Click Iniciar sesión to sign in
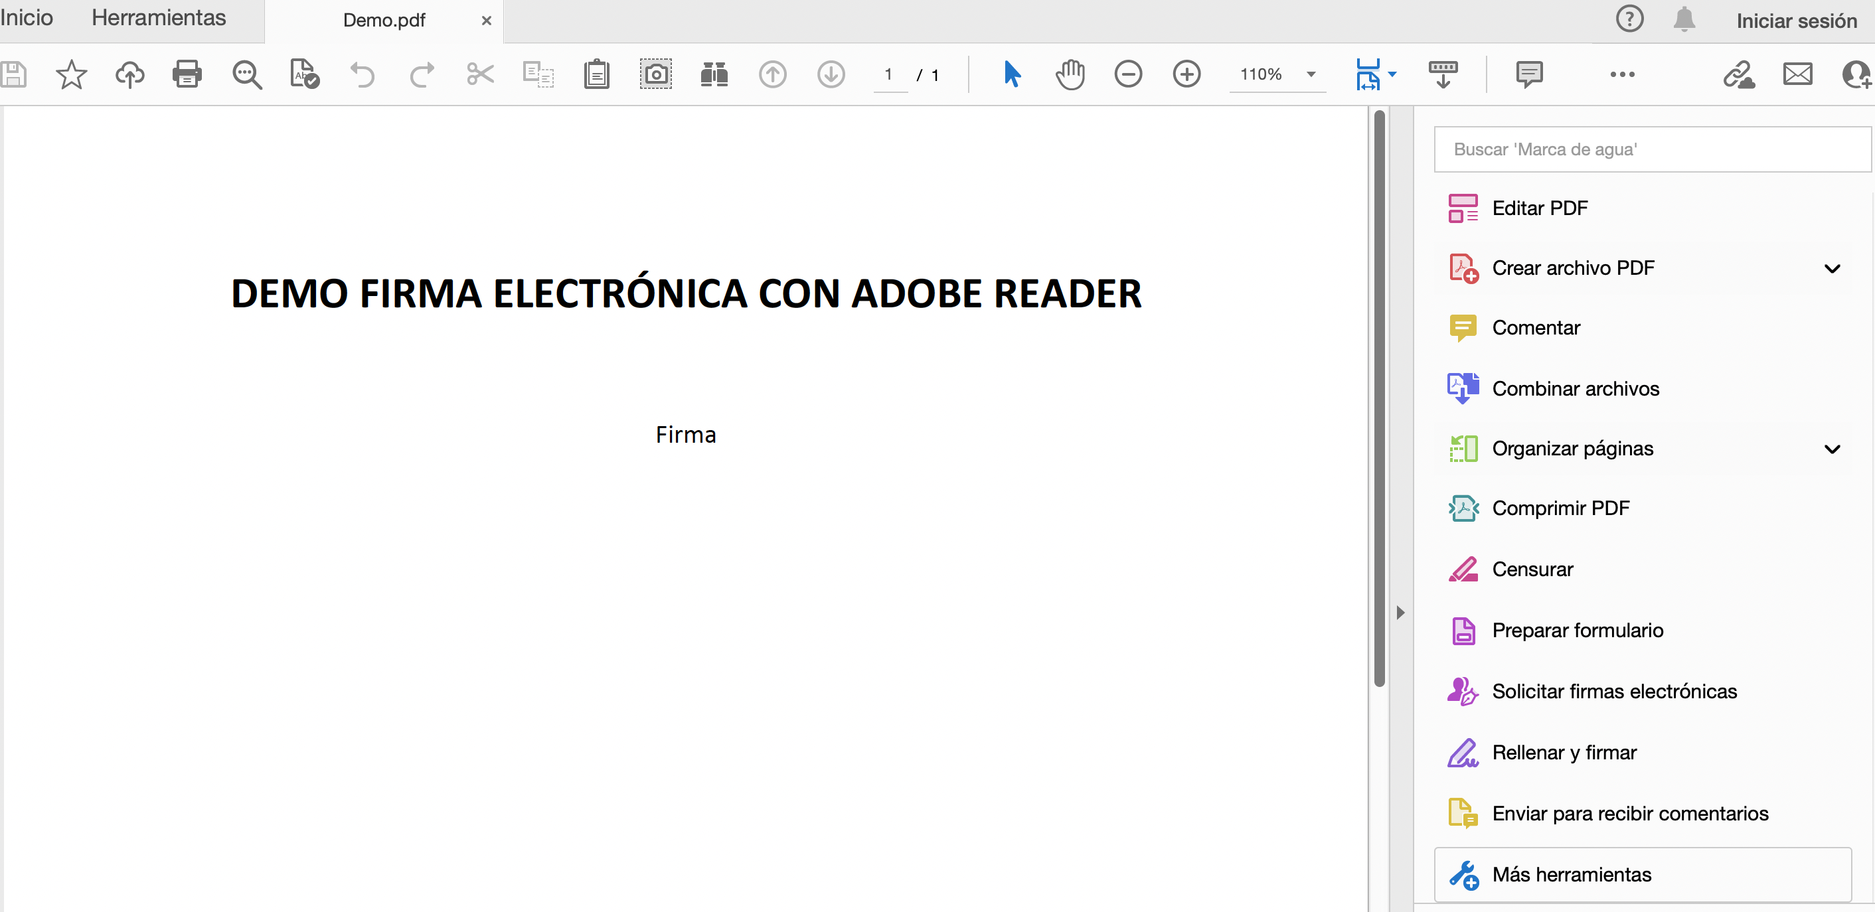Viewport: 1875px width, 912px height. (x=1797, y=21)
